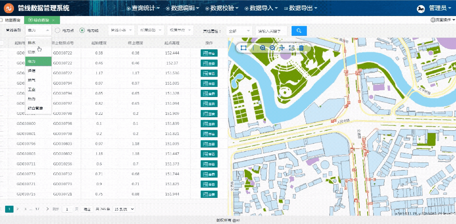This screenshot has height=224, width=456.
Task: Select the 电力线 radio button
Action: pyautogui.click(x=82, y=30)
